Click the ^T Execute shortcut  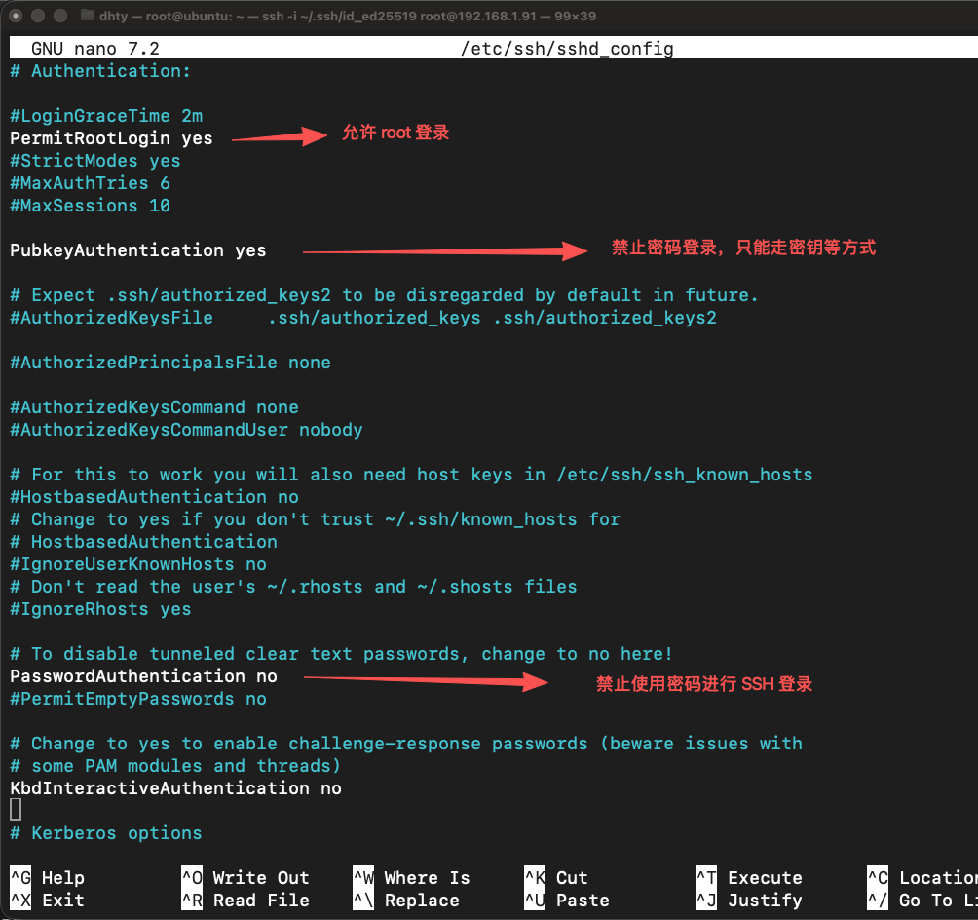click(x=748, y=878)
